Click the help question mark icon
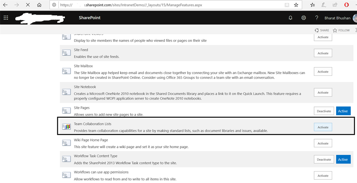The image size is (357, 183). [x=317, y=18]
